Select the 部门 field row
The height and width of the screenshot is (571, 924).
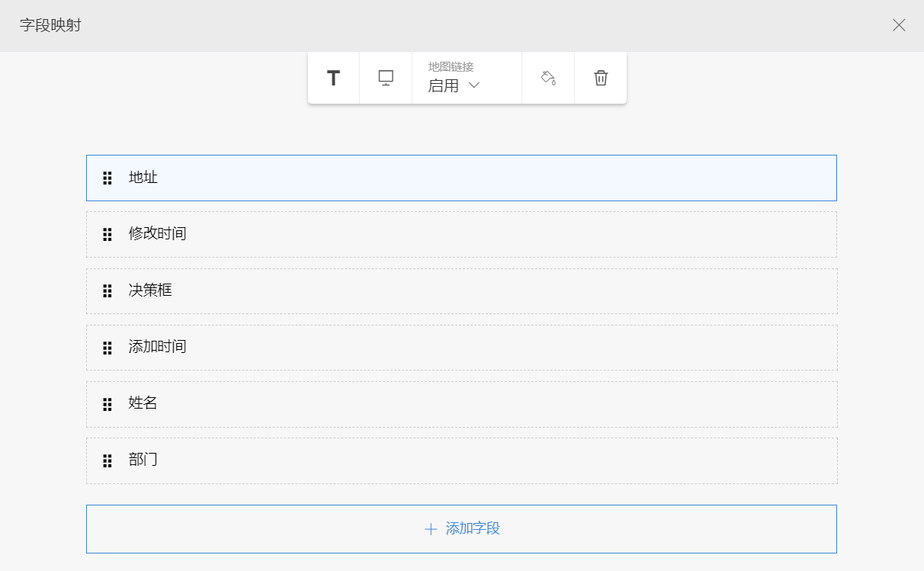coord(461,460)
